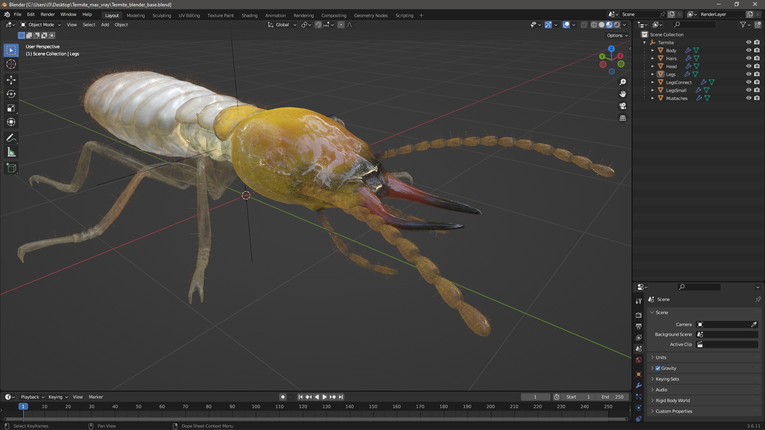765x430 pixels.
Task: Toggle the Gravity checkbox
Action: 658,368
